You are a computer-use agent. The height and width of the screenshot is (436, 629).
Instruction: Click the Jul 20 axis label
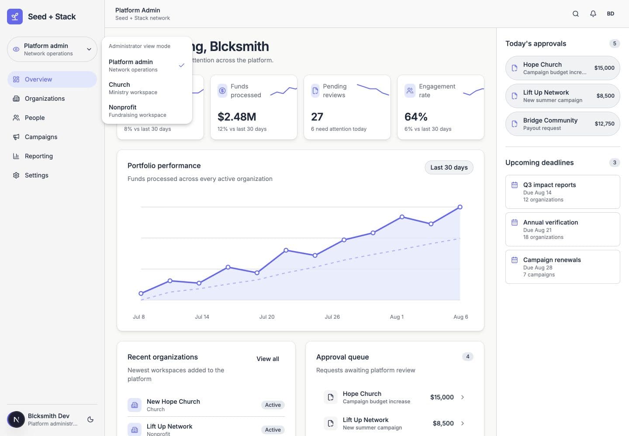tap(267, 317)
